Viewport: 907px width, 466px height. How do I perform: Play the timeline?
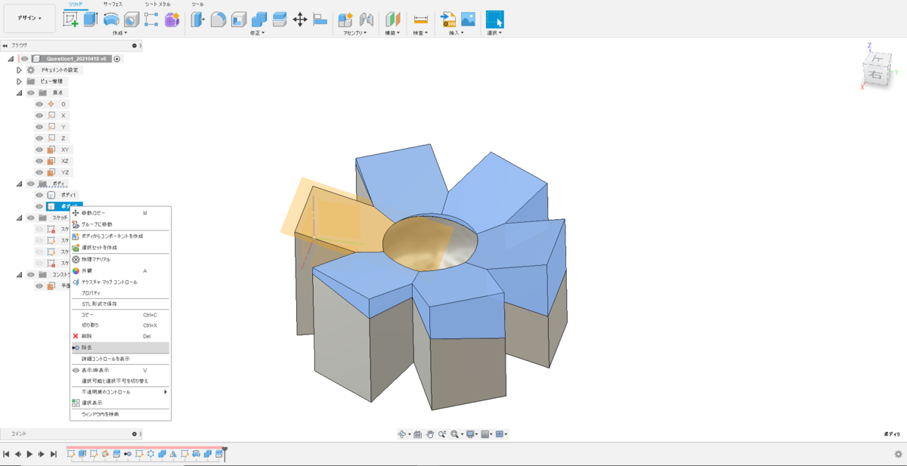pyautogui.click(x=29, y=454)
